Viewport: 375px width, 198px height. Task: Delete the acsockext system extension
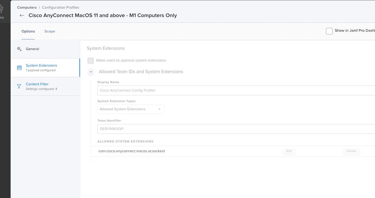point(351,151)
